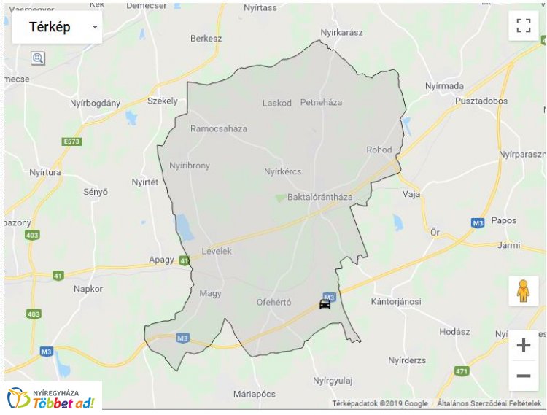
Task: Click the green E573 road shield
Action: point(72,141)
